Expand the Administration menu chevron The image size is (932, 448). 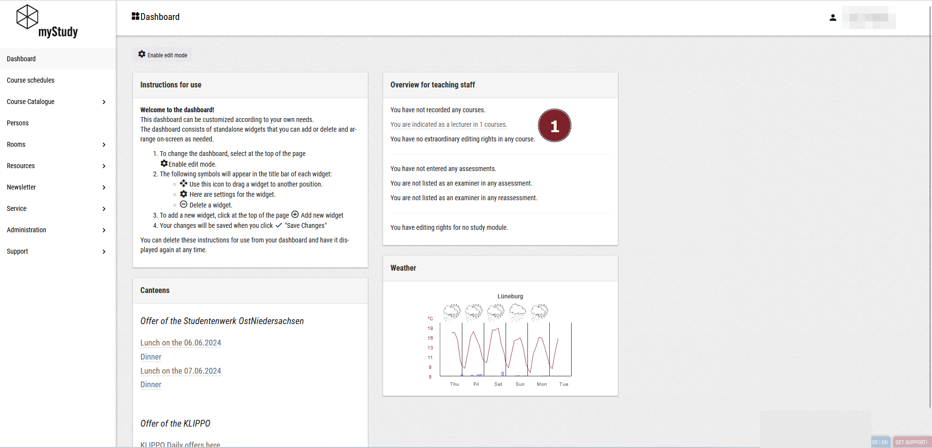(104, 230)
